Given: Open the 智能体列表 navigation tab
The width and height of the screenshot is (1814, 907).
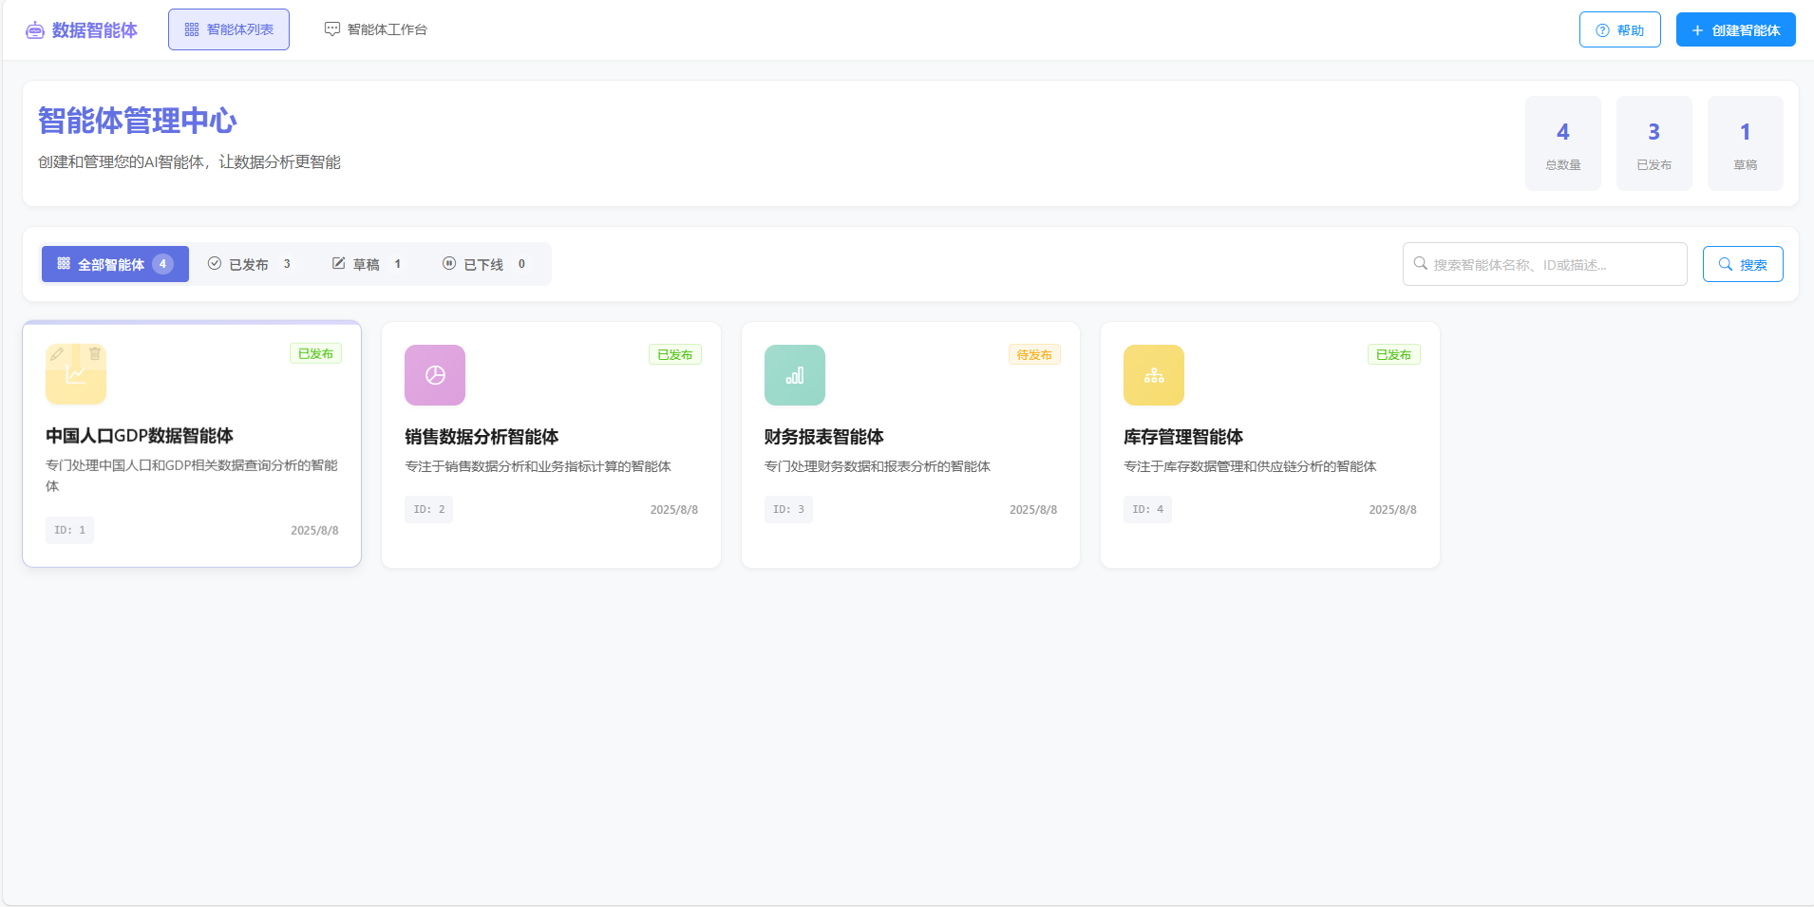Looking at the screenshot, I should click(x=229, y=29).
